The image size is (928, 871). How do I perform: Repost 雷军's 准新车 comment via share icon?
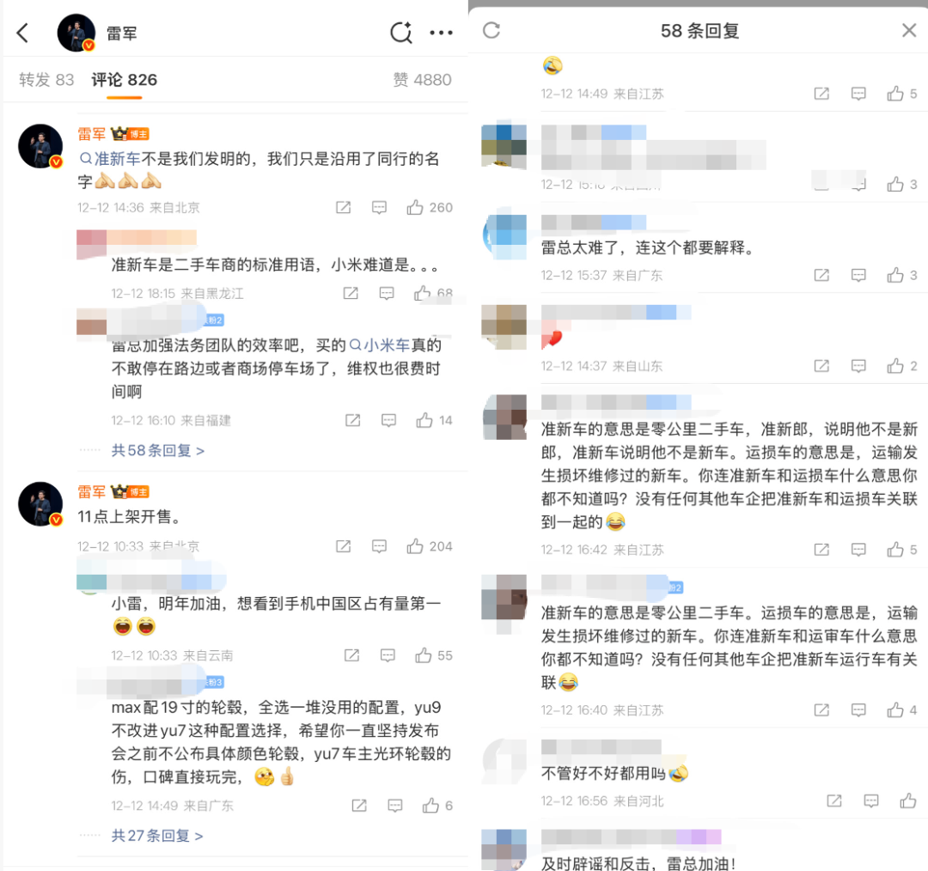pos(343,208)
